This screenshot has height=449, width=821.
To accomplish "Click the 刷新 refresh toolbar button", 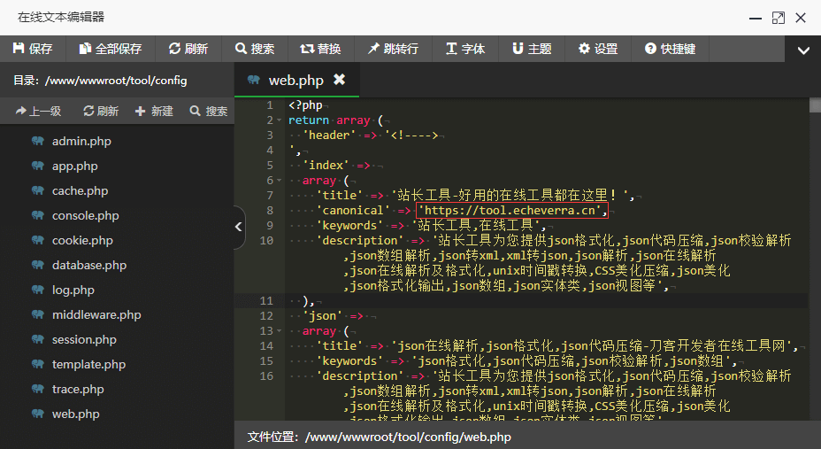I will [x=188, y=49].
